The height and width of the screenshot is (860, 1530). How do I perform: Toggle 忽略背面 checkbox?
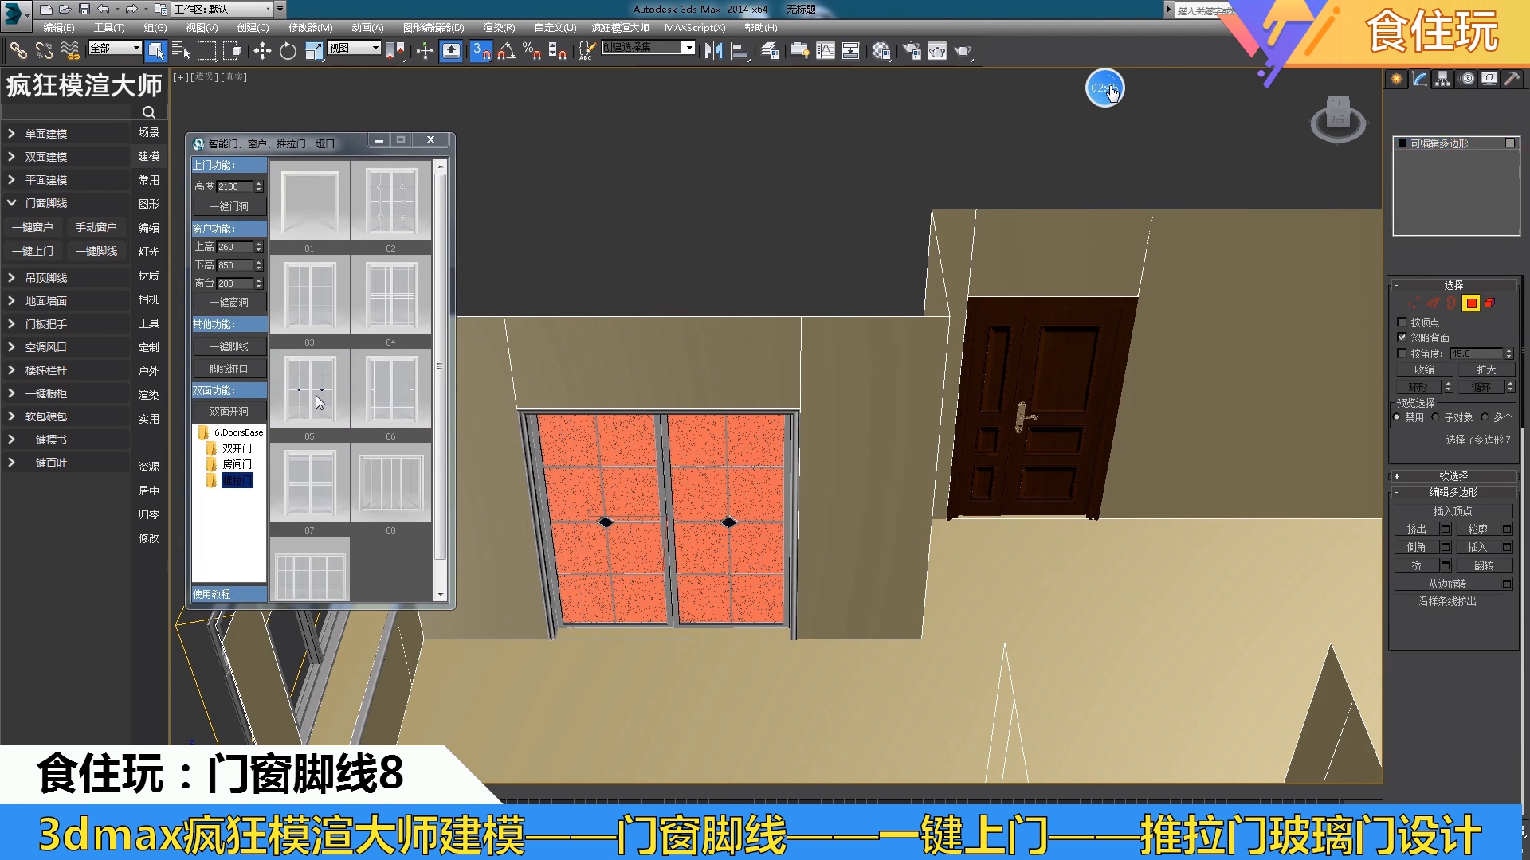pyautogui.click(x=1402, y=336)
